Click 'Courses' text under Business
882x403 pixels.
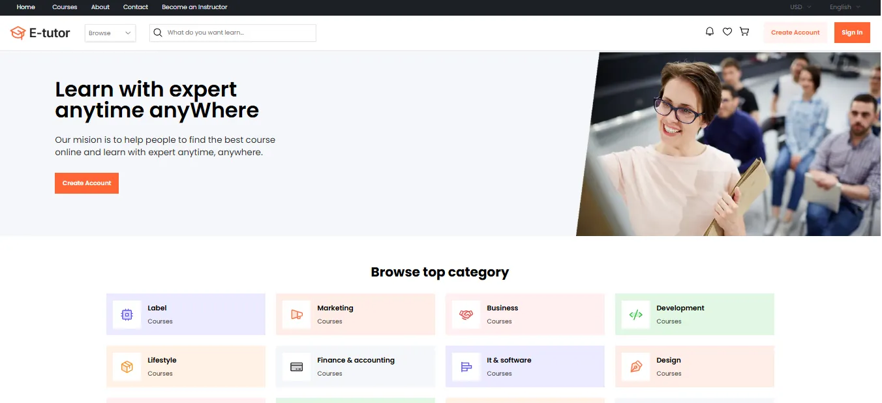pyautogui.click(x=499, y=321)
